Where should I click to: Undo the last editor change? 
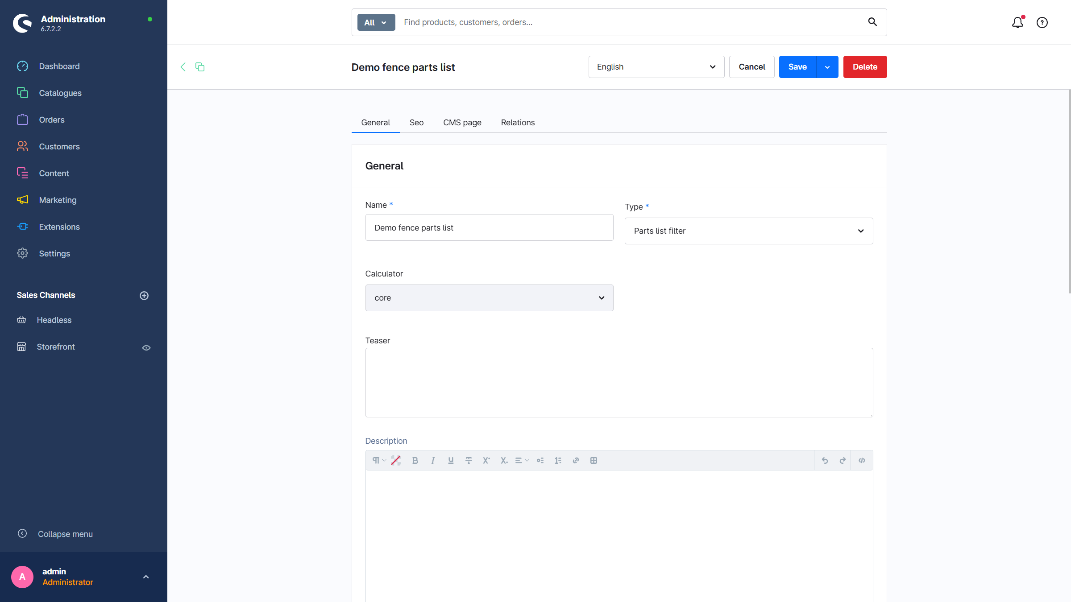(825, 461)
